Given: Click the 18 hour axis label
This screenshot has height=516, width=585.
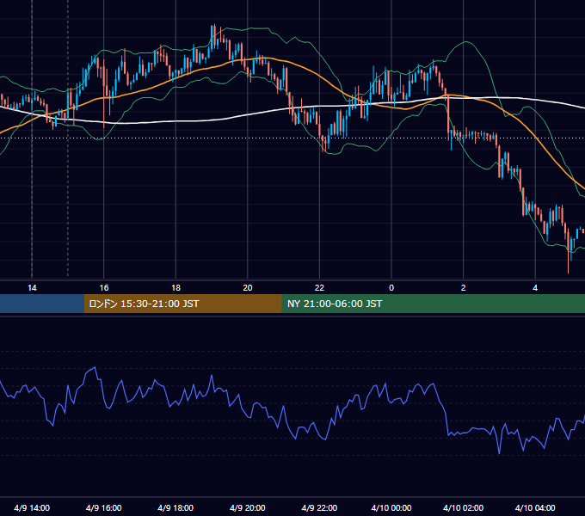Looking at the screenshot, I should point(175,288).
